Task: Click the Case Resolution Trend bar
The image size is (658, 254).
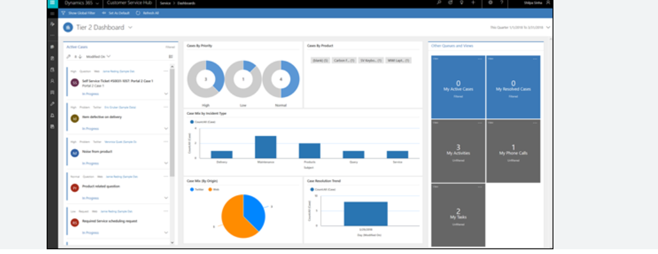Action: (x=366, y=214)
